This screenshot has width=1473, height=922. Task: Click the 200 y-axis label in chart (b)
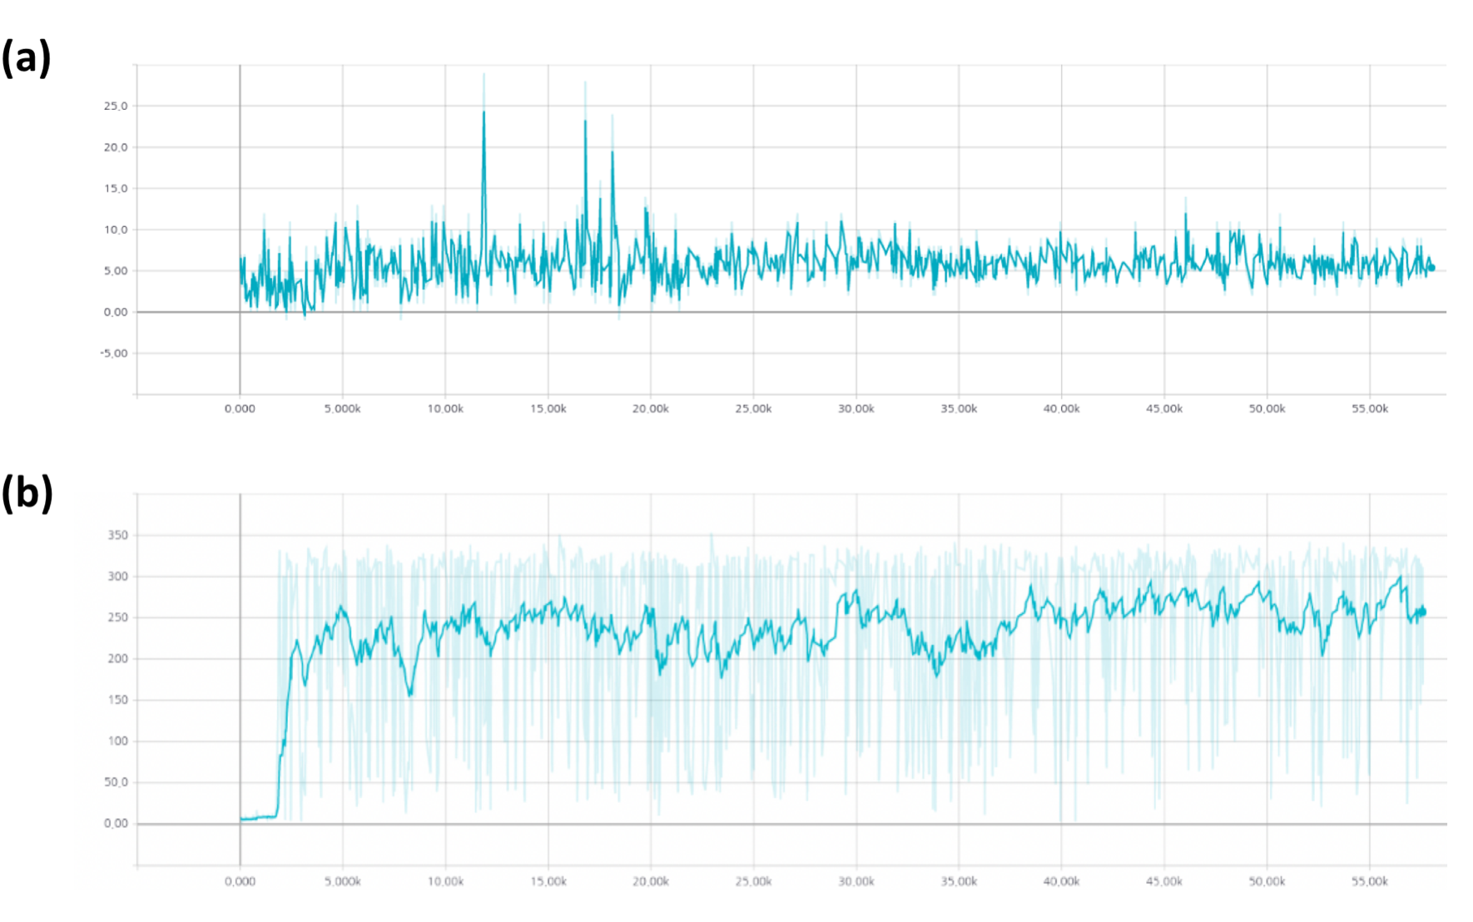118,658
